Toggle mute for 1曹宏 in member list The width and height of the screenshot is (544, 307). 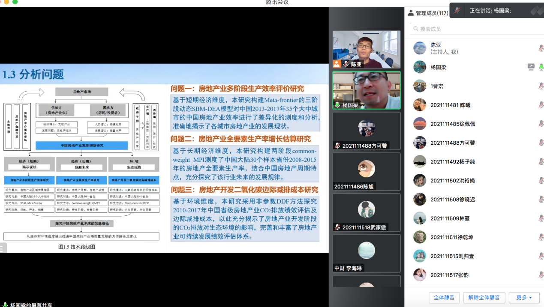(541, 86)
